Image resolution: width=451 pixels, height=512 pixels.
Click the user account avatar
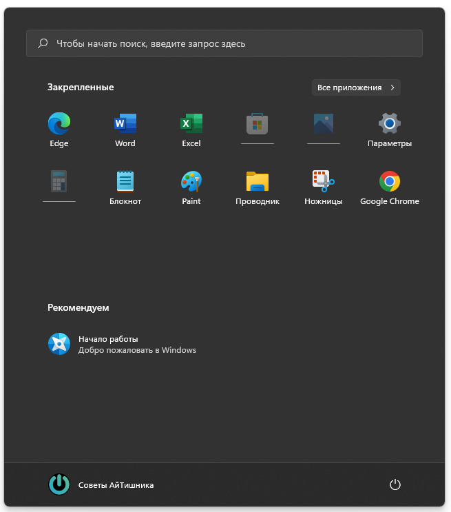[x=59, y=484]
